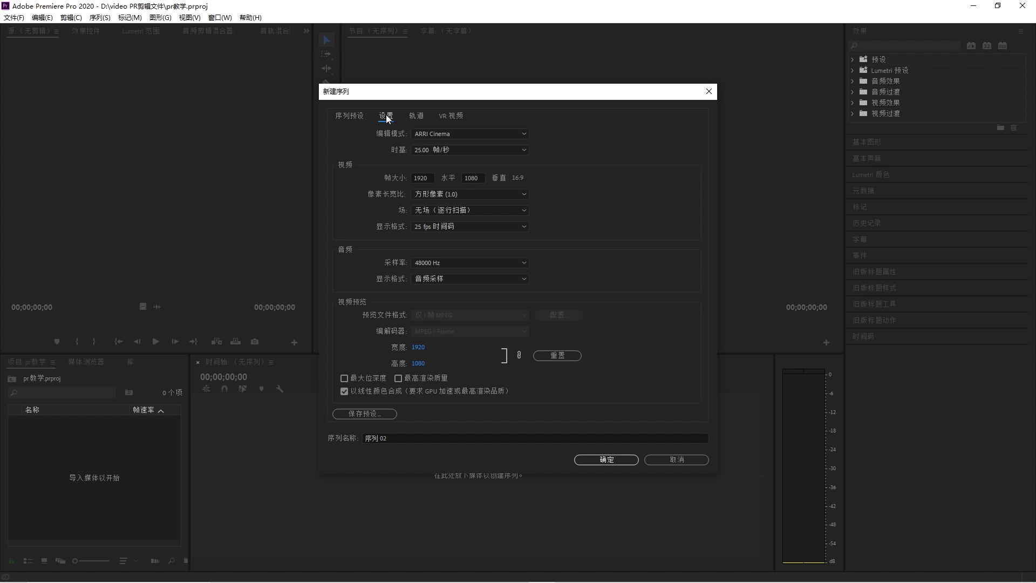Screen dimensions: 1036x583
Task: Select the Selection tool arrow icon
Action: [x=326, y=40]
